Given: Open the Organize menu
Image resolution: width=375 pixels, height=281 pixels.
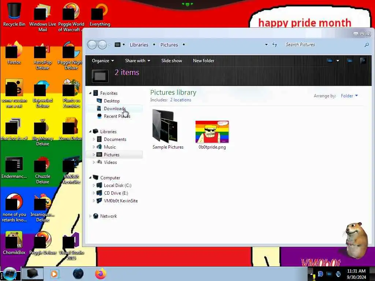Looking at the screenshot, I should pos(103,61).
